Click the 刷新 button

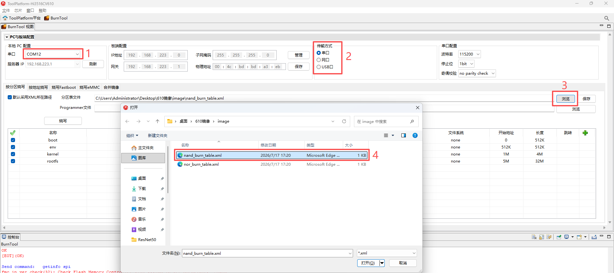pyautogui.click(x=93, y=64)
